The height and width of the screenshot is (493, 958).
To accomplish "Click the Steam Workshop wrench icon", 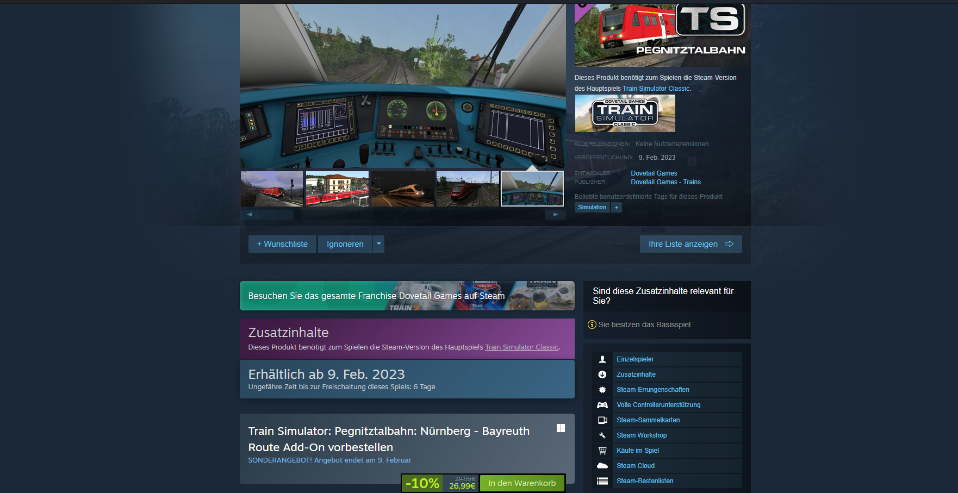I will [602, 435].
